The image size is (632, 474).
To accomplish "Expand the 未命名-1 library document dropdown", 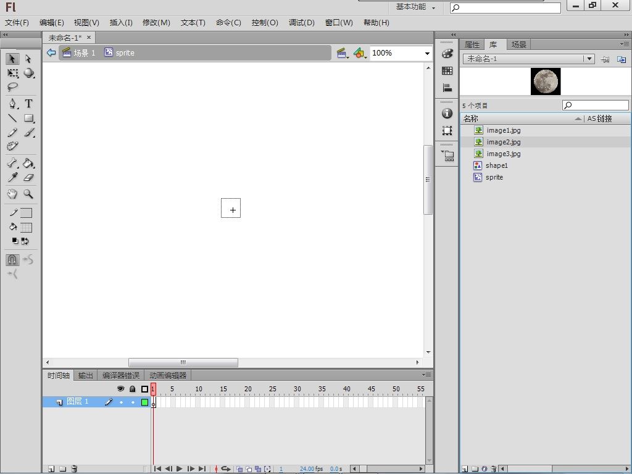I will tap(589, 59).
